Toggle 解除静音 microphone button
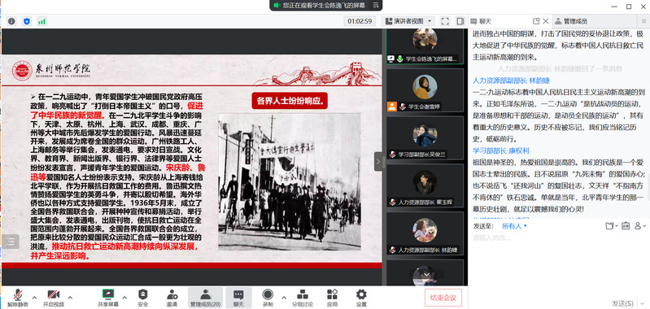The width and height of the screenshot is (650, 309). click(x=17, y=298)
